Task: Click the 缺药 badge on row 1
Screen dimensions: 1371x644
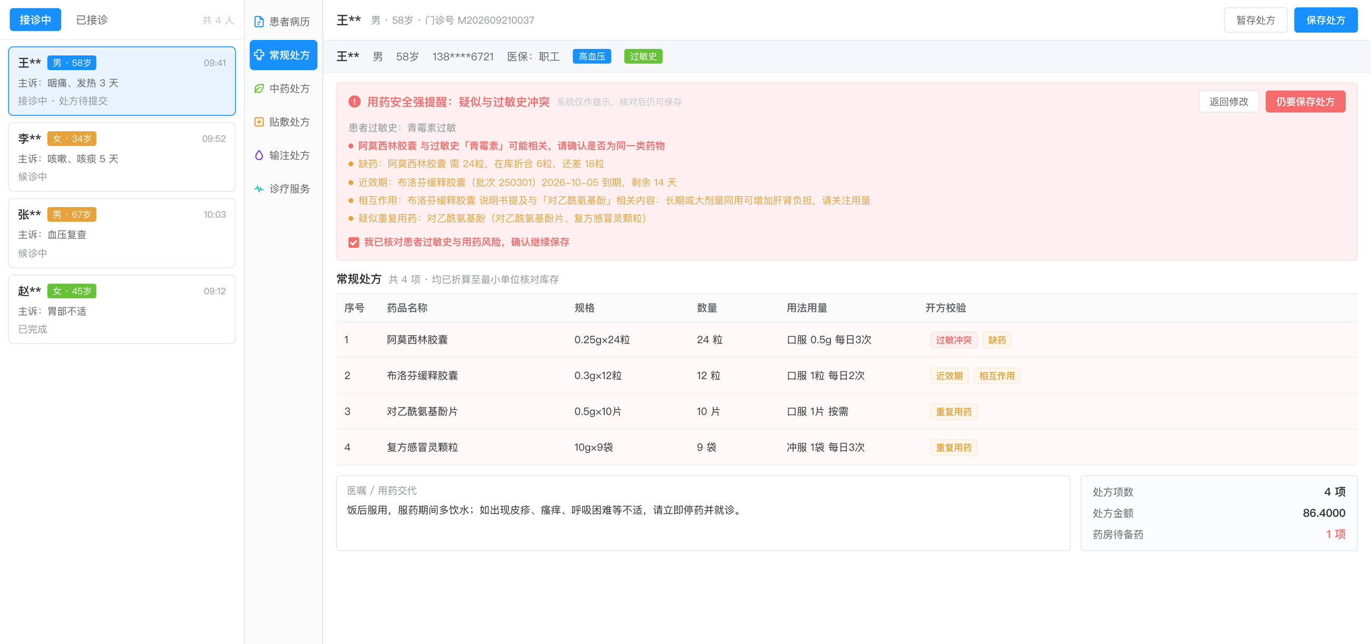Action: 996,340
